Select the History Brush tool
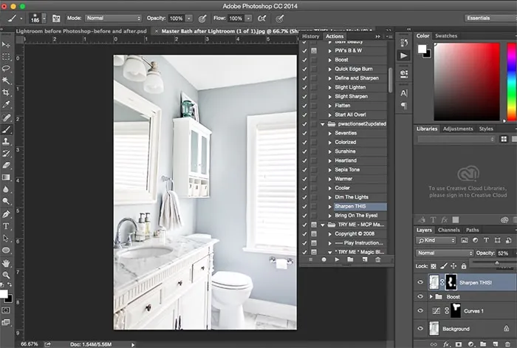This screenshot has width=517, height=348. tap(6, 154)
